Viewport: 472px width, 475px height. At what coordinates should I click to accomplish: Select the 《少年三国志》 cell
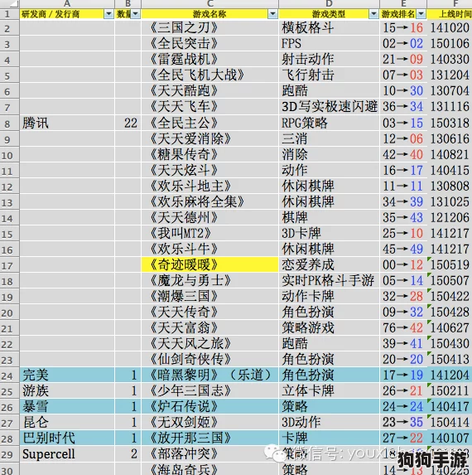coord(210,391)
